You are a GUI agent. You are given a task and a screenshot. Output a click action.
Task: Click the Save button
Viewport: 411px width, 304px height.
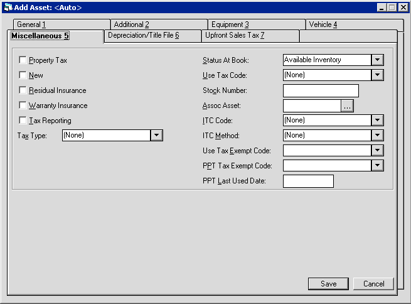pos(328,284)
